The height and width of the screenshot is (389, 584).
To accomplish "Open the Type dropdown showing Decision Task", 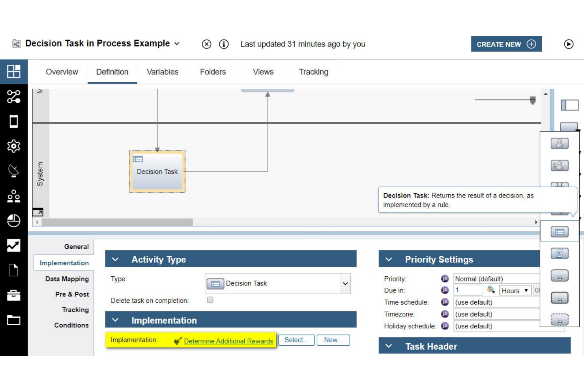I will (344, 283).
